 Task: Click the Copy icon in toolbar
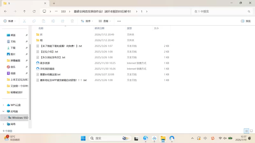click(x=34, y=21)
